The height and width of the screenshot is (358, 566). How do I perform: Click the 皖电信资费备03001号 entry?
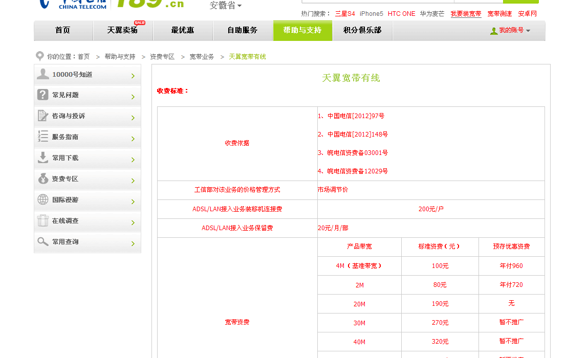(x=357, y=152)
